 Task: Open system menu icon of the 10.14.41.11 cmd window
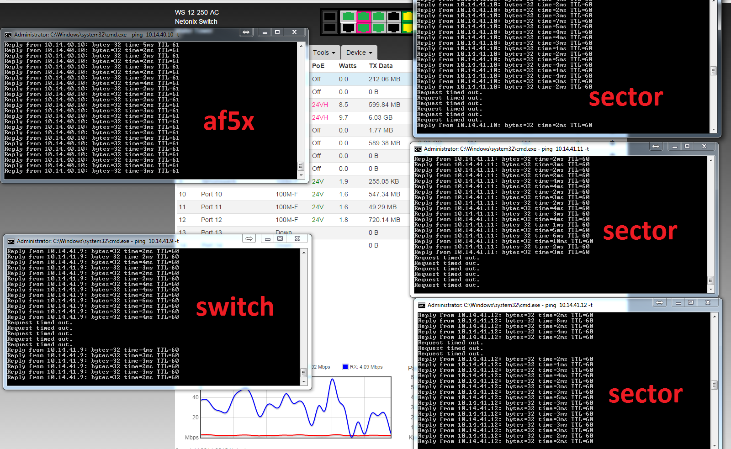coord(418,149)
